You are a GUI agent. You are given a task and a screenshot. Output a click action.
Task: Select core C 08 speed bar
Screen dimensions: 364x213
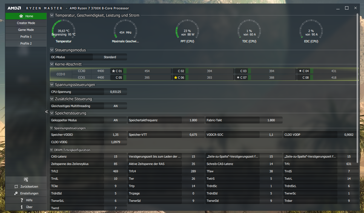click(x=334, y=78)
